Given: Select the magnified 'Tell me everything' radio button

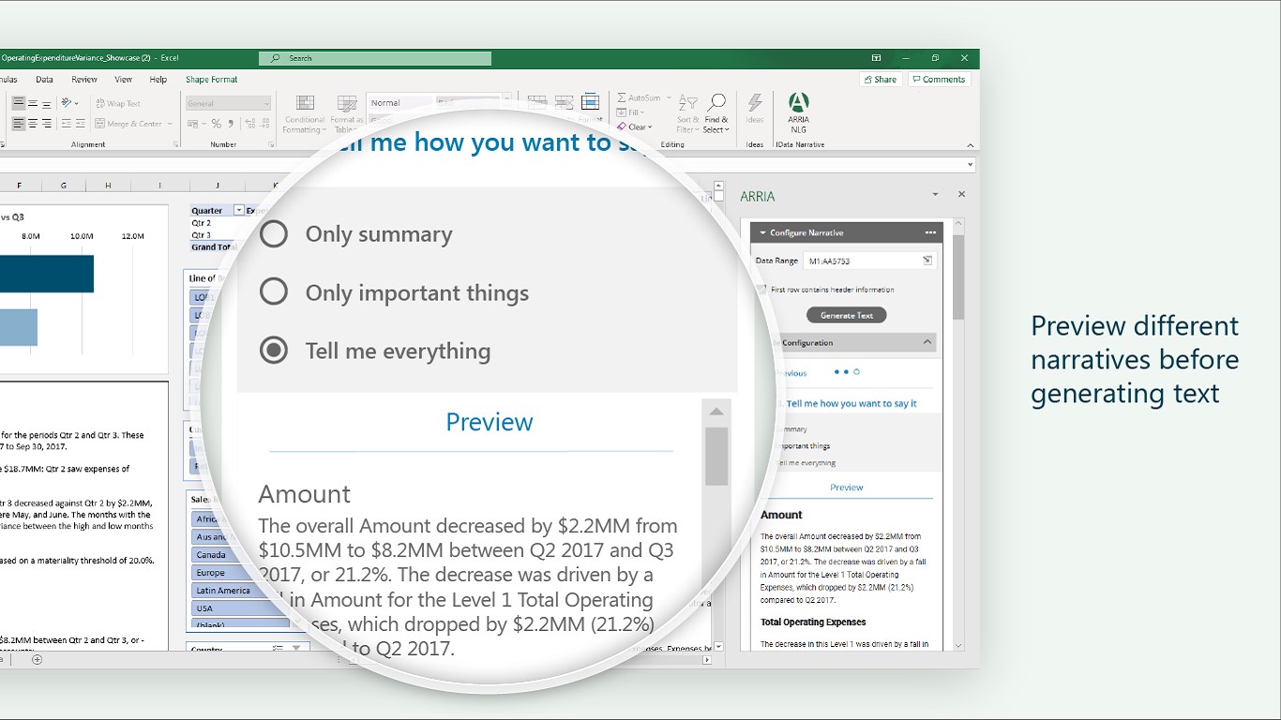Looking at the screenshot, I should [274, 351].
